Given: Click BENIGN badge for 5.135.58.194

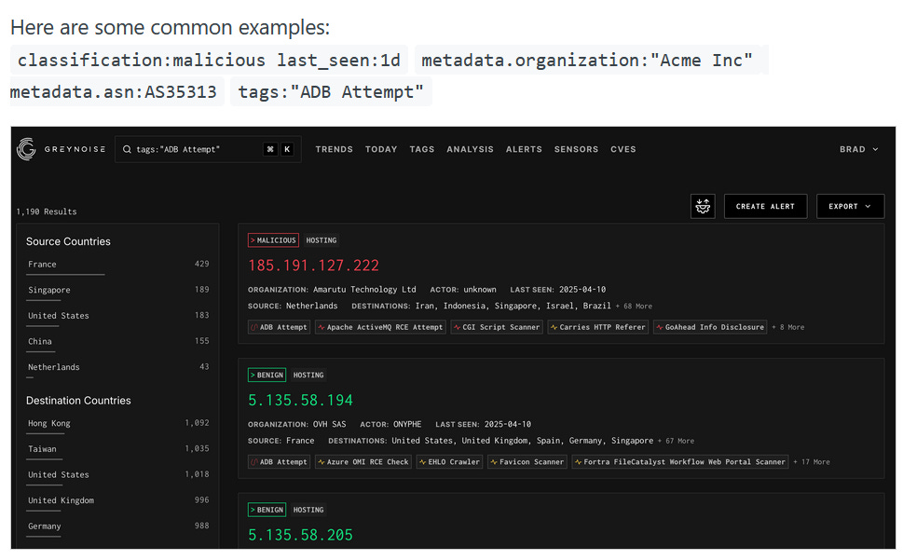Looking at the screenshot, I should coord(267,375).
